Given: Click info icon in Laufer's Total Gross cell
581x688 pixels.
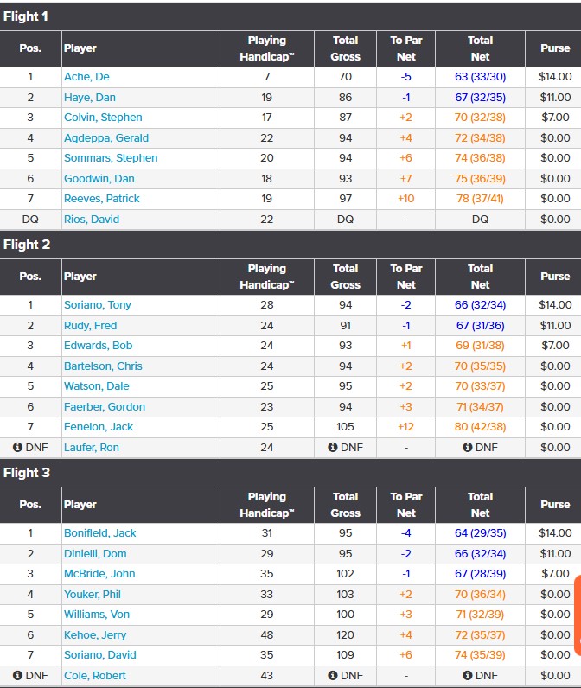Looking at the screenshot, I should tap(333, 447).
